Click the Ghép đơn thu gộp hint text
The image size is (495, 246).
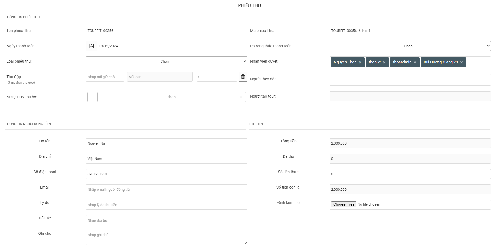(21, 82)
